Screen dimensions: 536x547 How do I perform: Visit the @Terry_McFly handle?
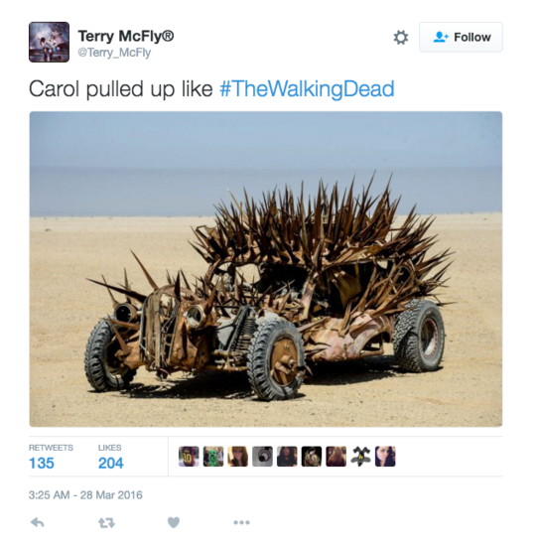[x=114, y=53]
